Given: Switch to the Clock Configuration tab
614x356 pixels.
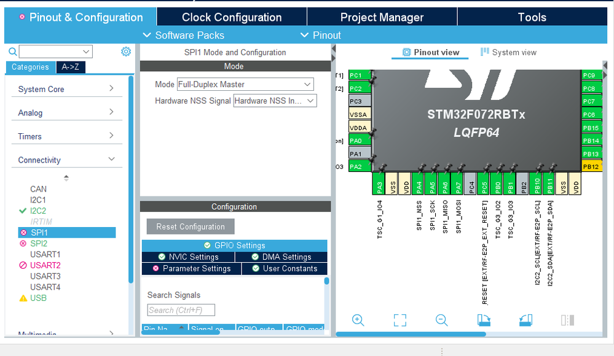Looking at the screenshot, I should [x=232, y=17].
